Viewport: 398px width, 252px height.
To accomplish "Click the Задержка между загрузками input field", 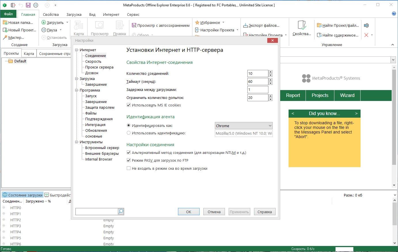I will click(x=258, y=89).
